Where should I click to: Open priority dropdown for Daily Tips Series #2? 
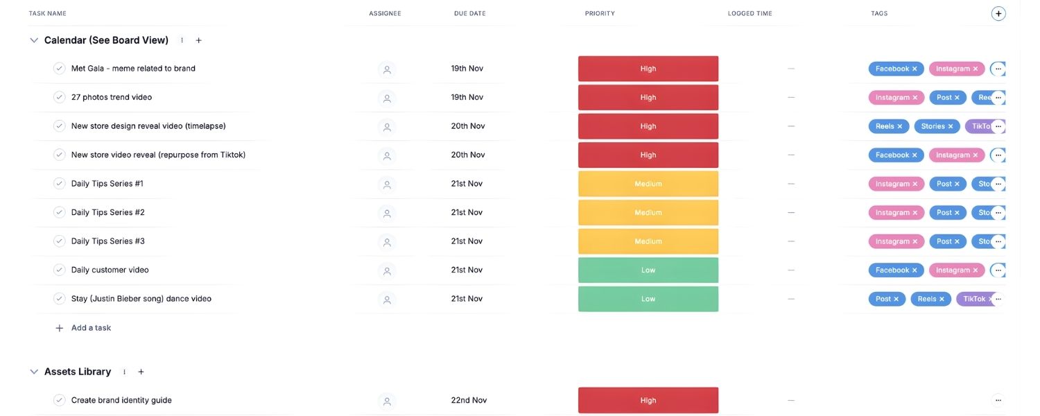point(648,213)
